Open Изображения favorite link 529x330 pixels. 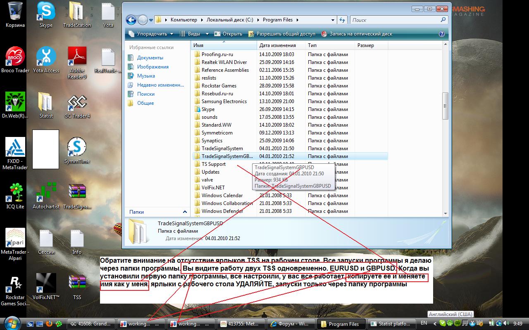pyautogui.click(x=153, y=67)
